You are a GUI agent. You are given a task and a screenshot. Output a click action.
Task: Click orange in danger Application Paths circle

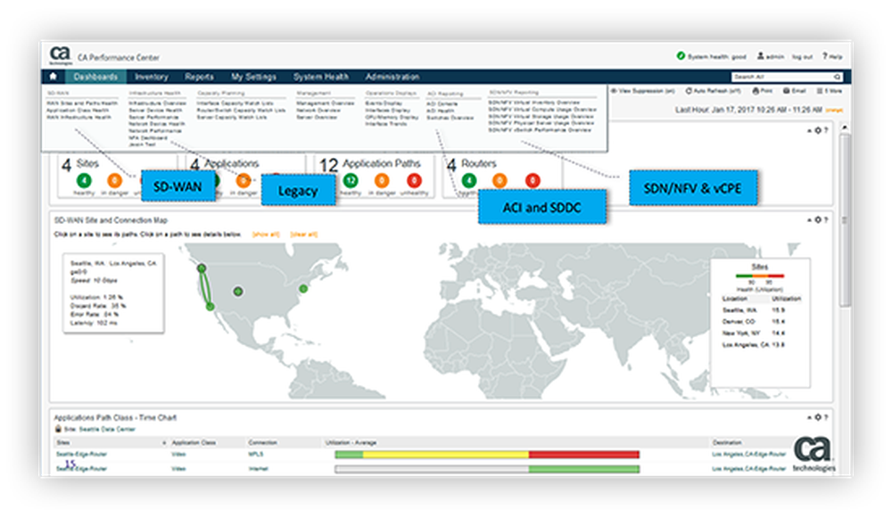click(382, 181)
